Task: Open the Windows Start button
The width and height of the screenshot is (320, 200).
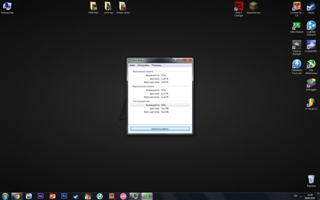Action: point(5,196)
